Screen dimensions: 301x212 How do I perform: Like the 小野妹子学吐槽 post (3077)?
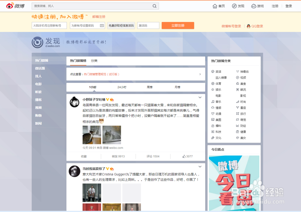tap(188, 156)
